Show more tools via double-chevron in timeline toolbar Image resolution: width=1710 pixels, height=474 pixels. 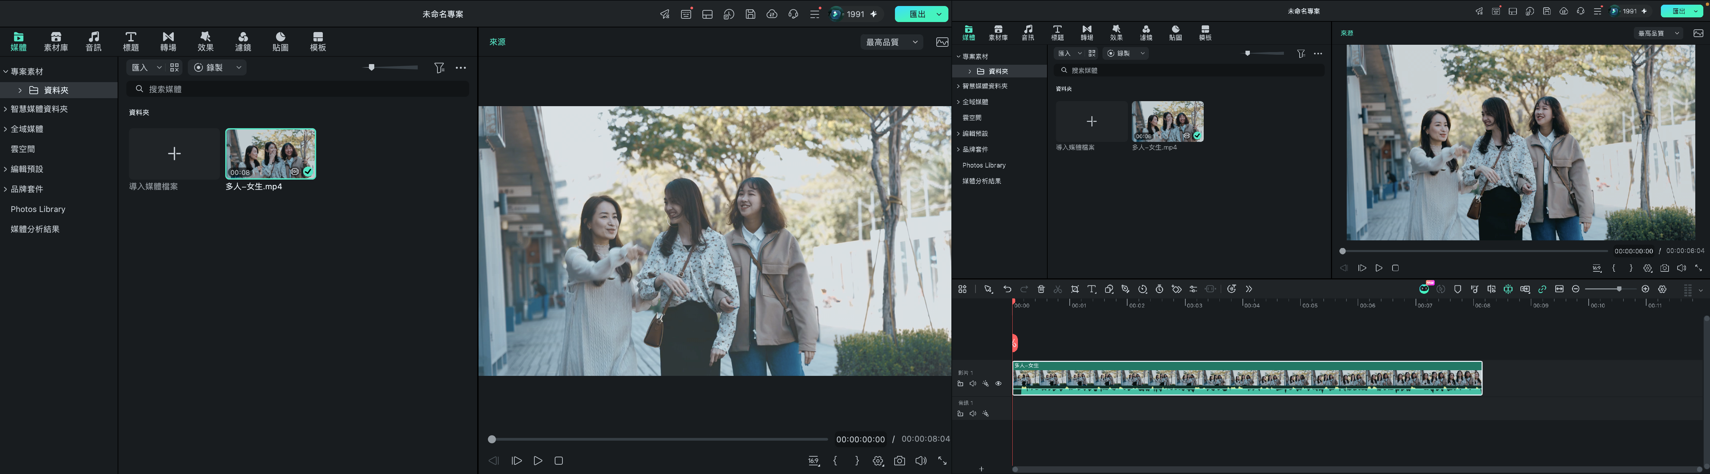tap(1248, 289)
